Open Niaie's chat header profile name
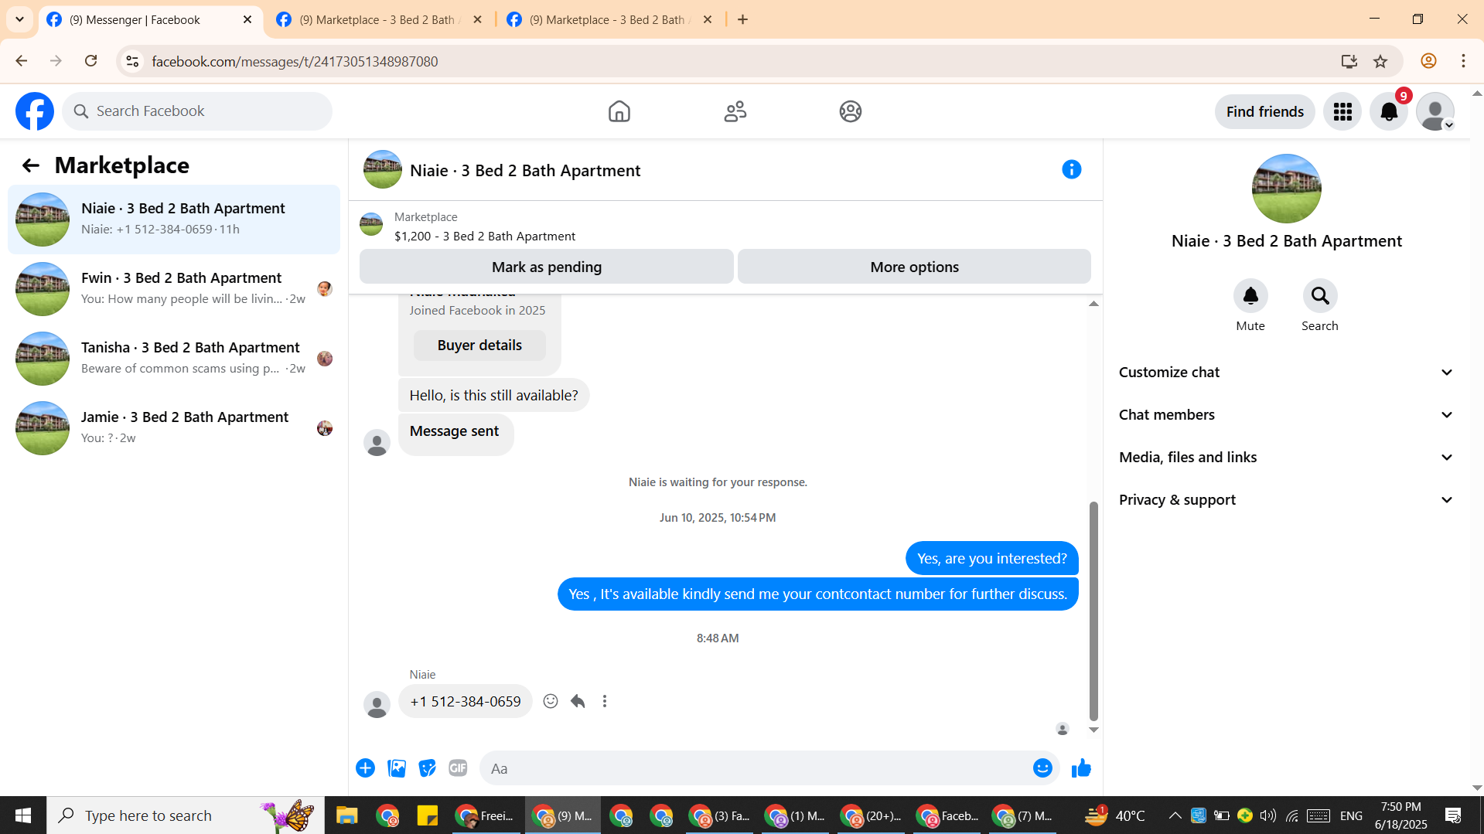1484x834 pixels. pyautogui.click(x=525, y=171)
